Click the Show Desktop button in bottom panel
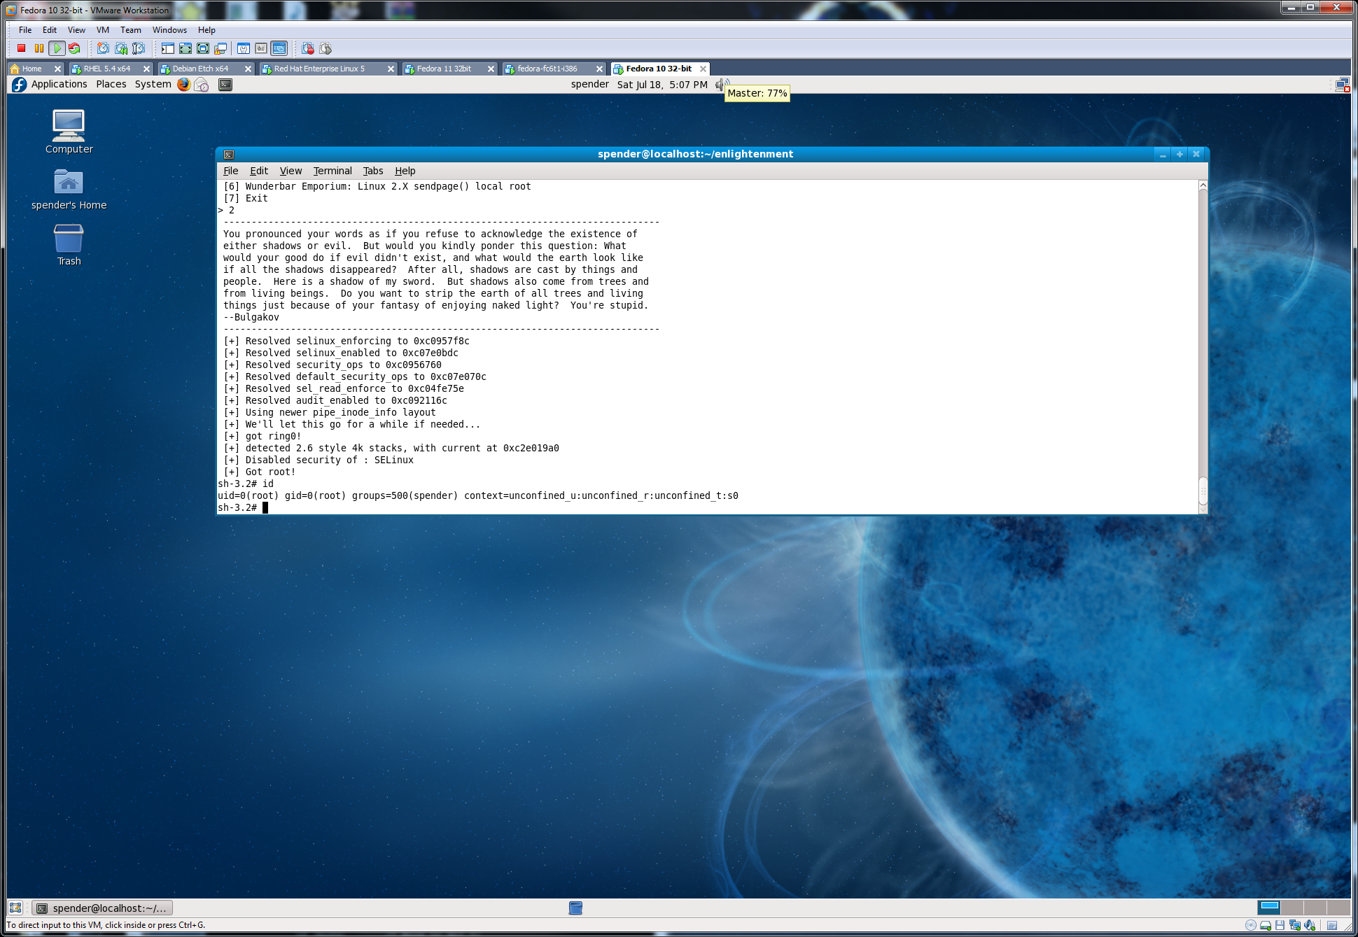This screenshot has height=937, width=1358. 16,908
